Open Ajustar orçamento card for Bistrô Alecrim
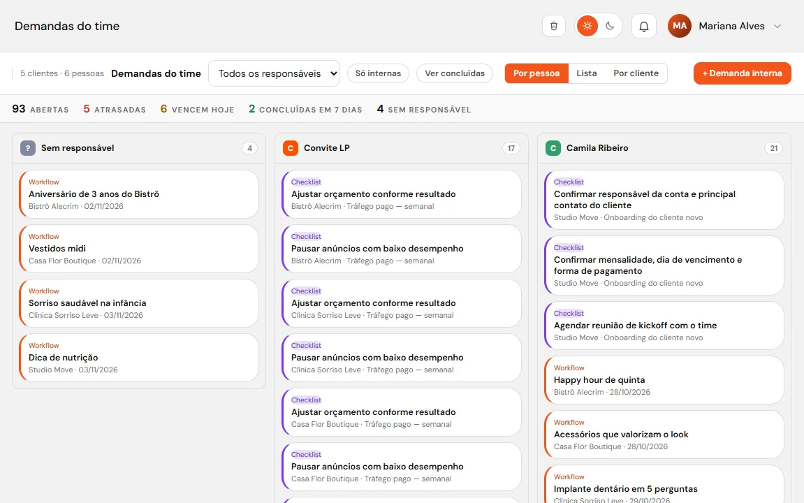Viewport: 804px width, 503px height. tap(401, 194)
